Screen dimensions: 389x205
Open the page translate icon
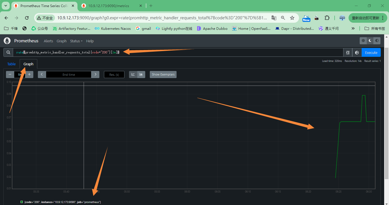pos(274,18)
